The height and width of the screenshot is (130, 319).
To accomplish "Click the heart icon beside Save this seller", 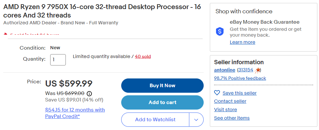I will [217, 93].
